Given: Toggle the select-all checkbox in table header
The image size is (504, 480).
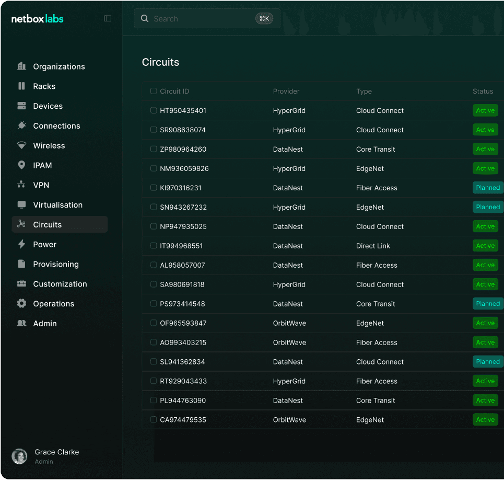Looking at the screenshot, I should [x=154, y=91].
